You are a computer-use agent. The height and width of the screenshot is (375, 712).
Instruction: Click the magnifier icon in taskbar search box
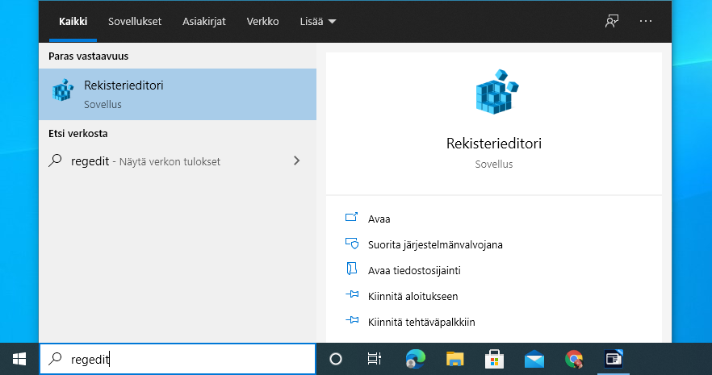pyautogui.click(x=55, y=359)
